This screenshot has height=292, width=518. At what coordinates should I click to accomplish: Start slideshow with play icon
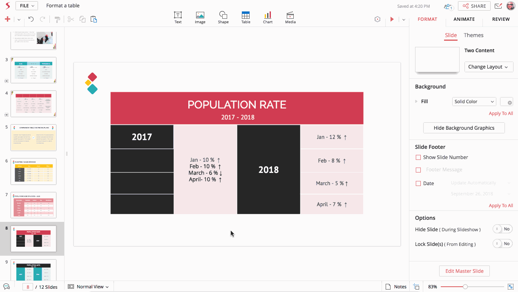click(392, 19)
